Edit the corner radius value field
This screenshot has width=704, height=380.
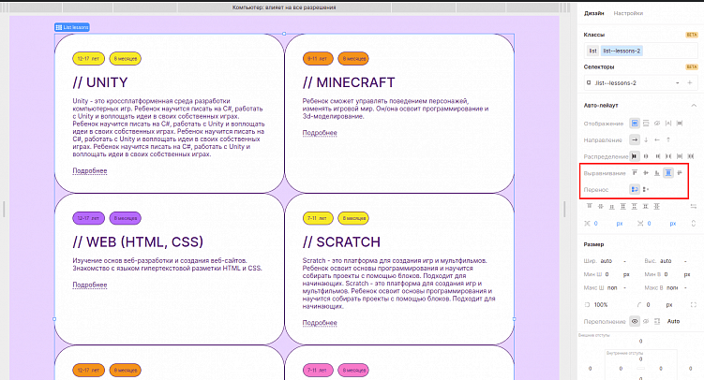(649, 305)
